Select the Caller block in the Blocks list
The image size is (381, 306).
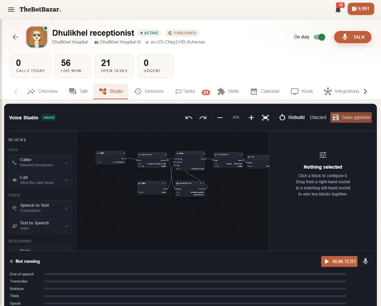point(40,163)
